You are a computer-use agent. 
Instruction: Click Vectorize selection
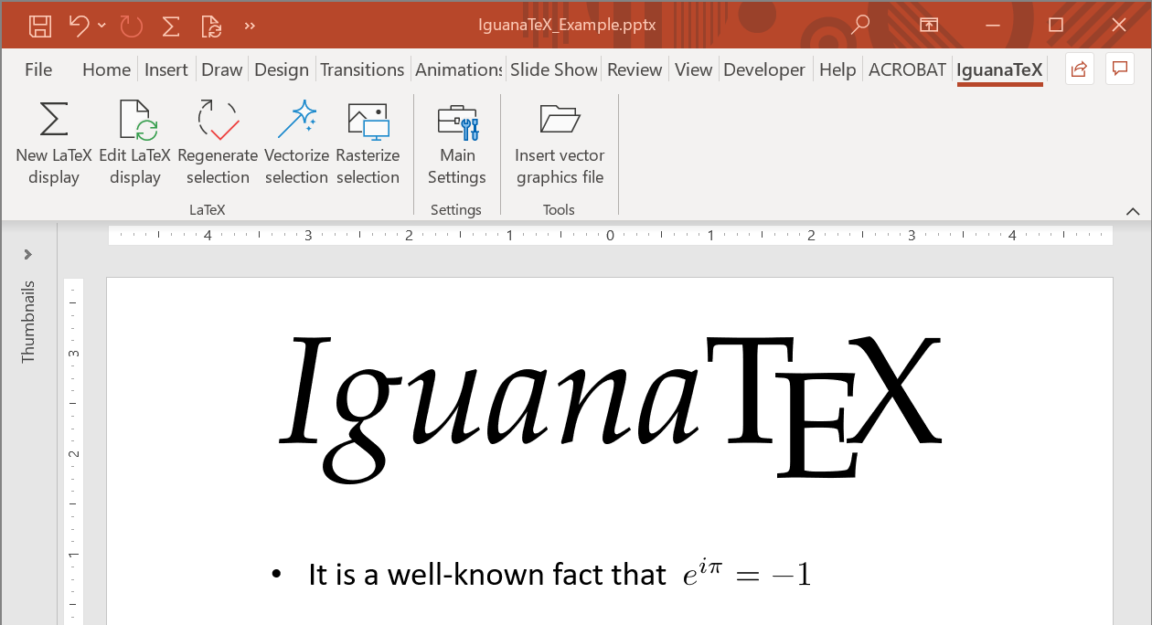tap(296, 143)
